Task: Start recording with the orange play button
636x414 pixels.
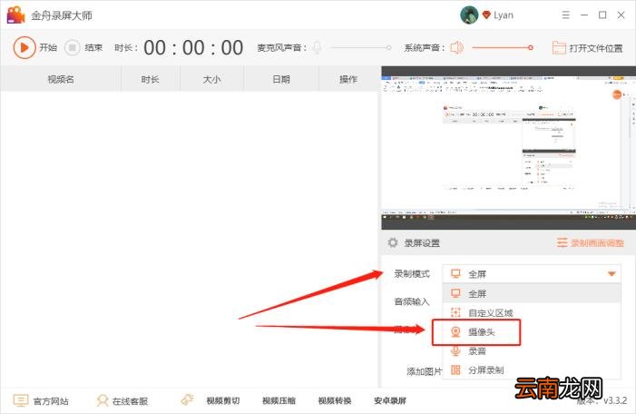Action: pos(24,48)
